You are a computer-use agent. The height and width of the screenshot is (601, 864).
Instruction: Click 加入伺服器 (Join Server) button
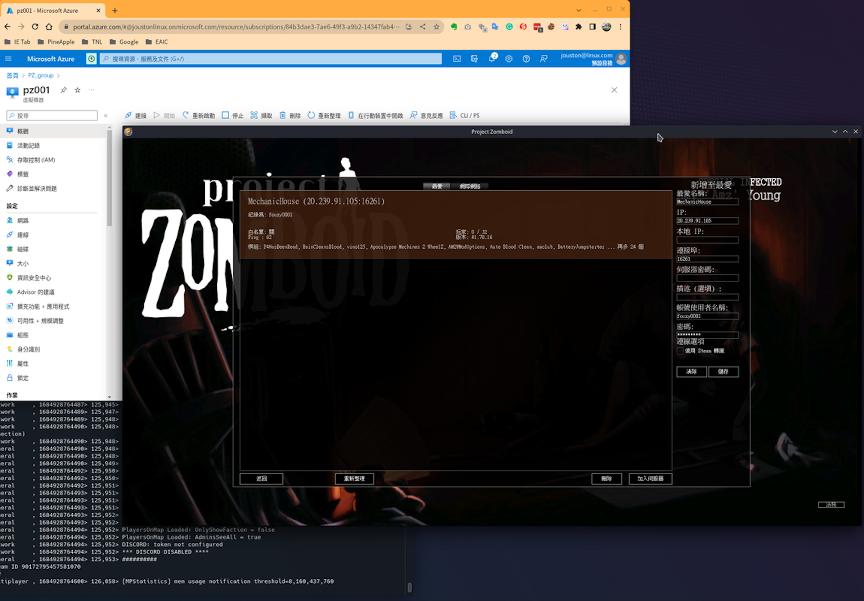click(x=650, y=478)
